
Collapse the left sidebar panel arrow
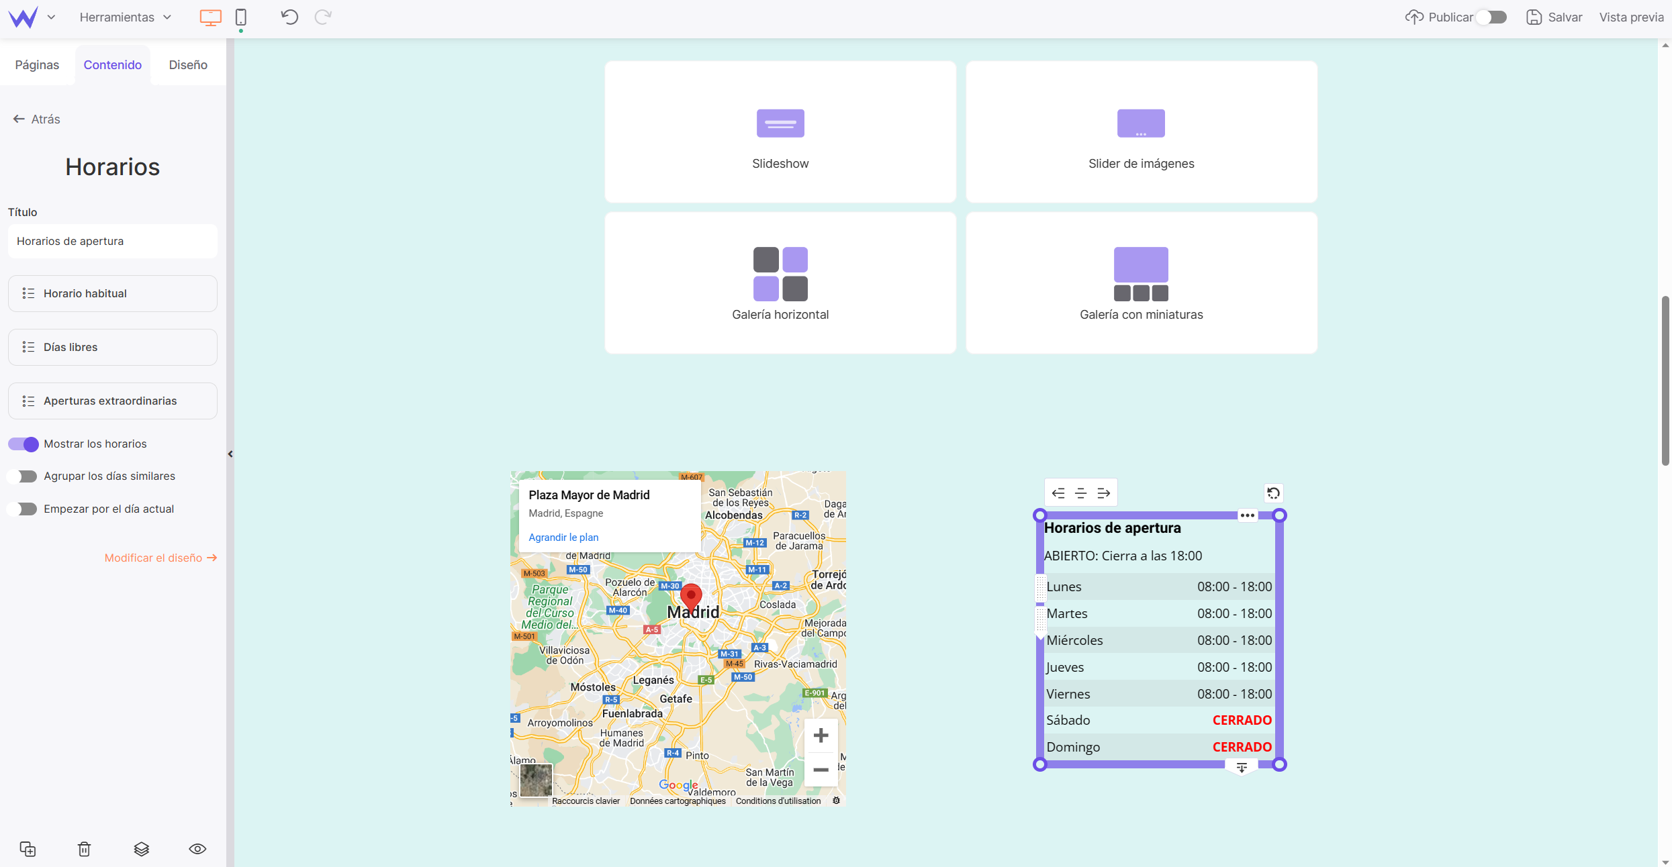pos(230,454)
